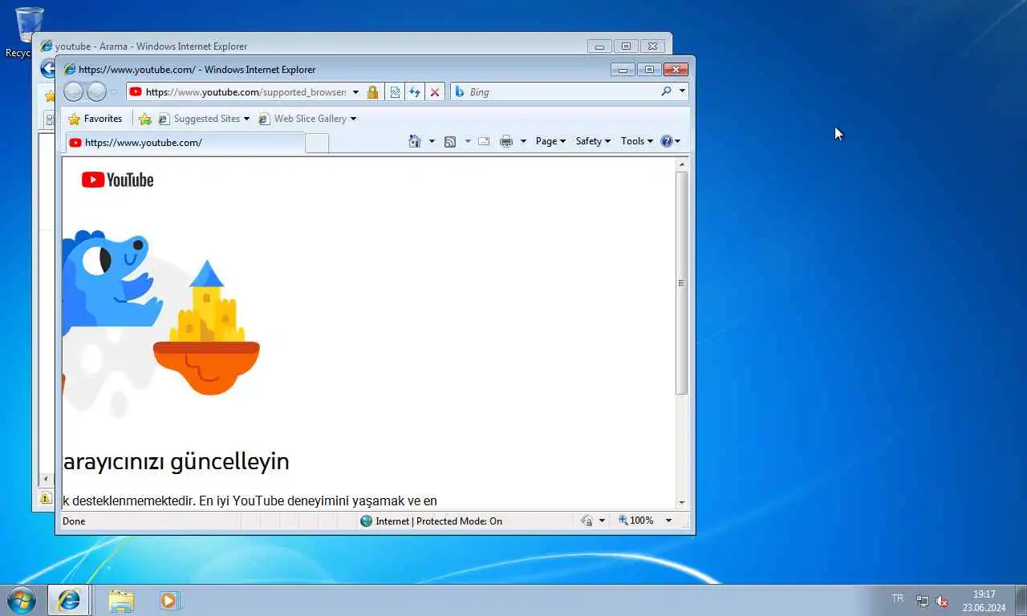The width and height of the screenshot is (1027, 616).
Task: Expand the Feeds dropdown arrow
Action: tap(468, 141)
